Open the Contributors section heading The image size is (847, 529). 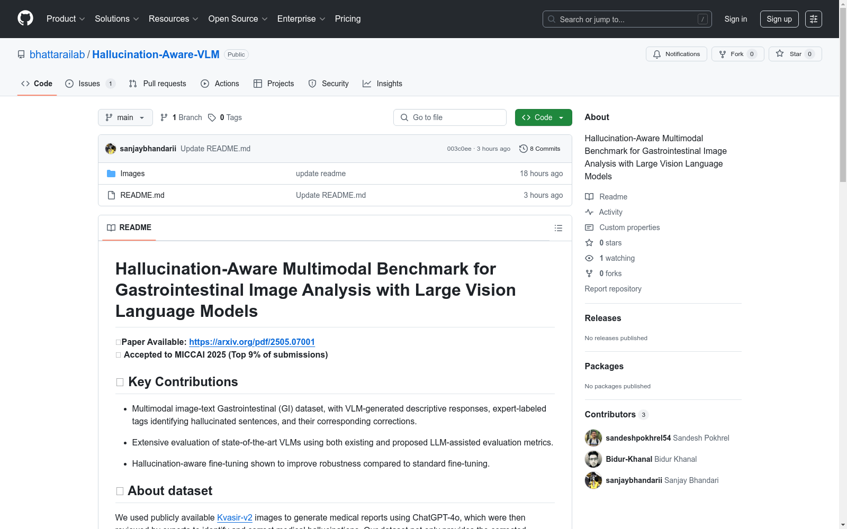[x=617, y=414]
